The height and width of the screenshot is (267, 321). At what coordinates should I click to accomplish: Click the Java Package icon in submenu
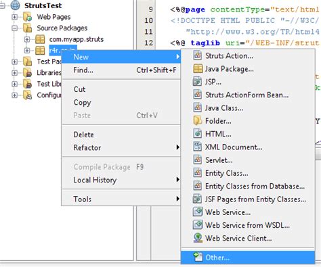198,69
